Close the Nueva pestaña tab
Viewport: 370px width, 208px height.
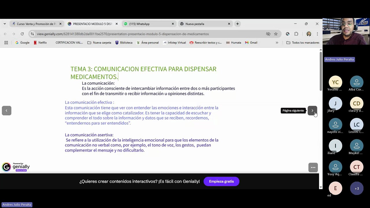(x=229, y=24)
